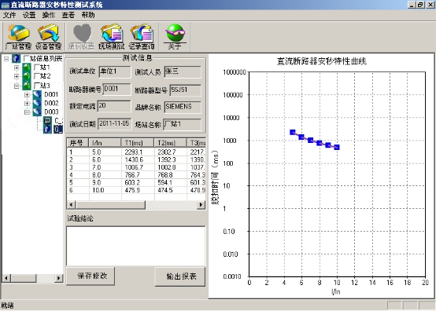Expand the 厂站1 tree node
436x311 pixels.
[x=17, y=68]
